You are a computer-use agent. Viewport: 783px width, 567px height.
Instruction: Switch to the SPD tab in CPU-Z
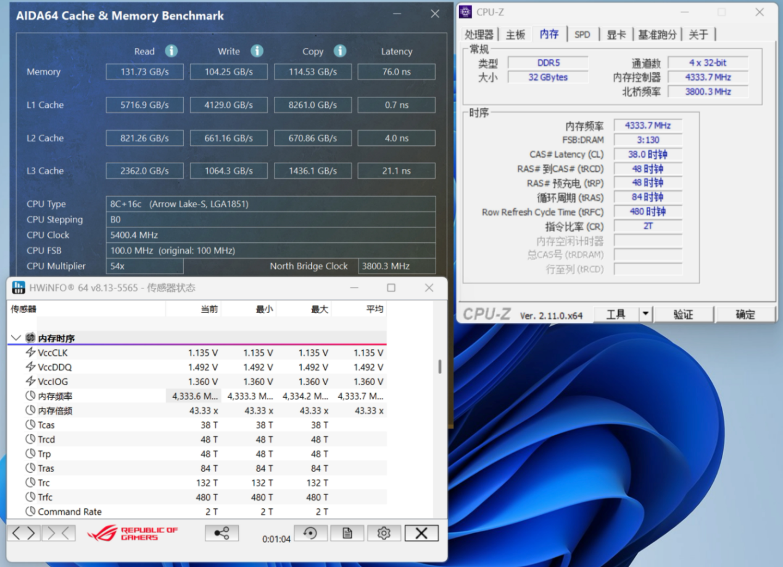click(582, 35)
